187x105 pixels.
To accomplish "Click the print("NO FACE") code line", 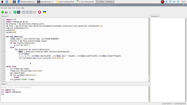I will 22,45.
